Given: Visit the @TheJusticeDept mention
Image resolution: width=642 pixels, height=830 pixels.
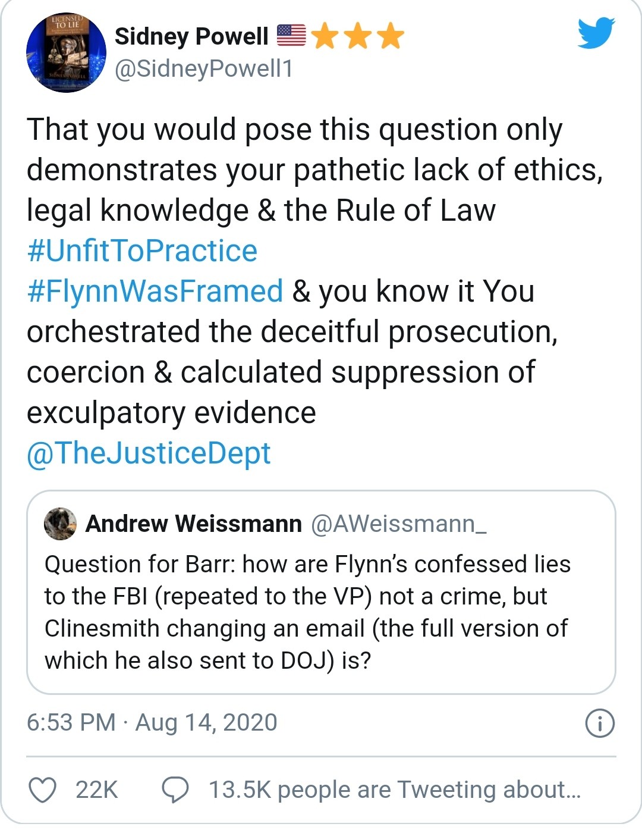Looking at the screenshot, I should tap(149, 453).
